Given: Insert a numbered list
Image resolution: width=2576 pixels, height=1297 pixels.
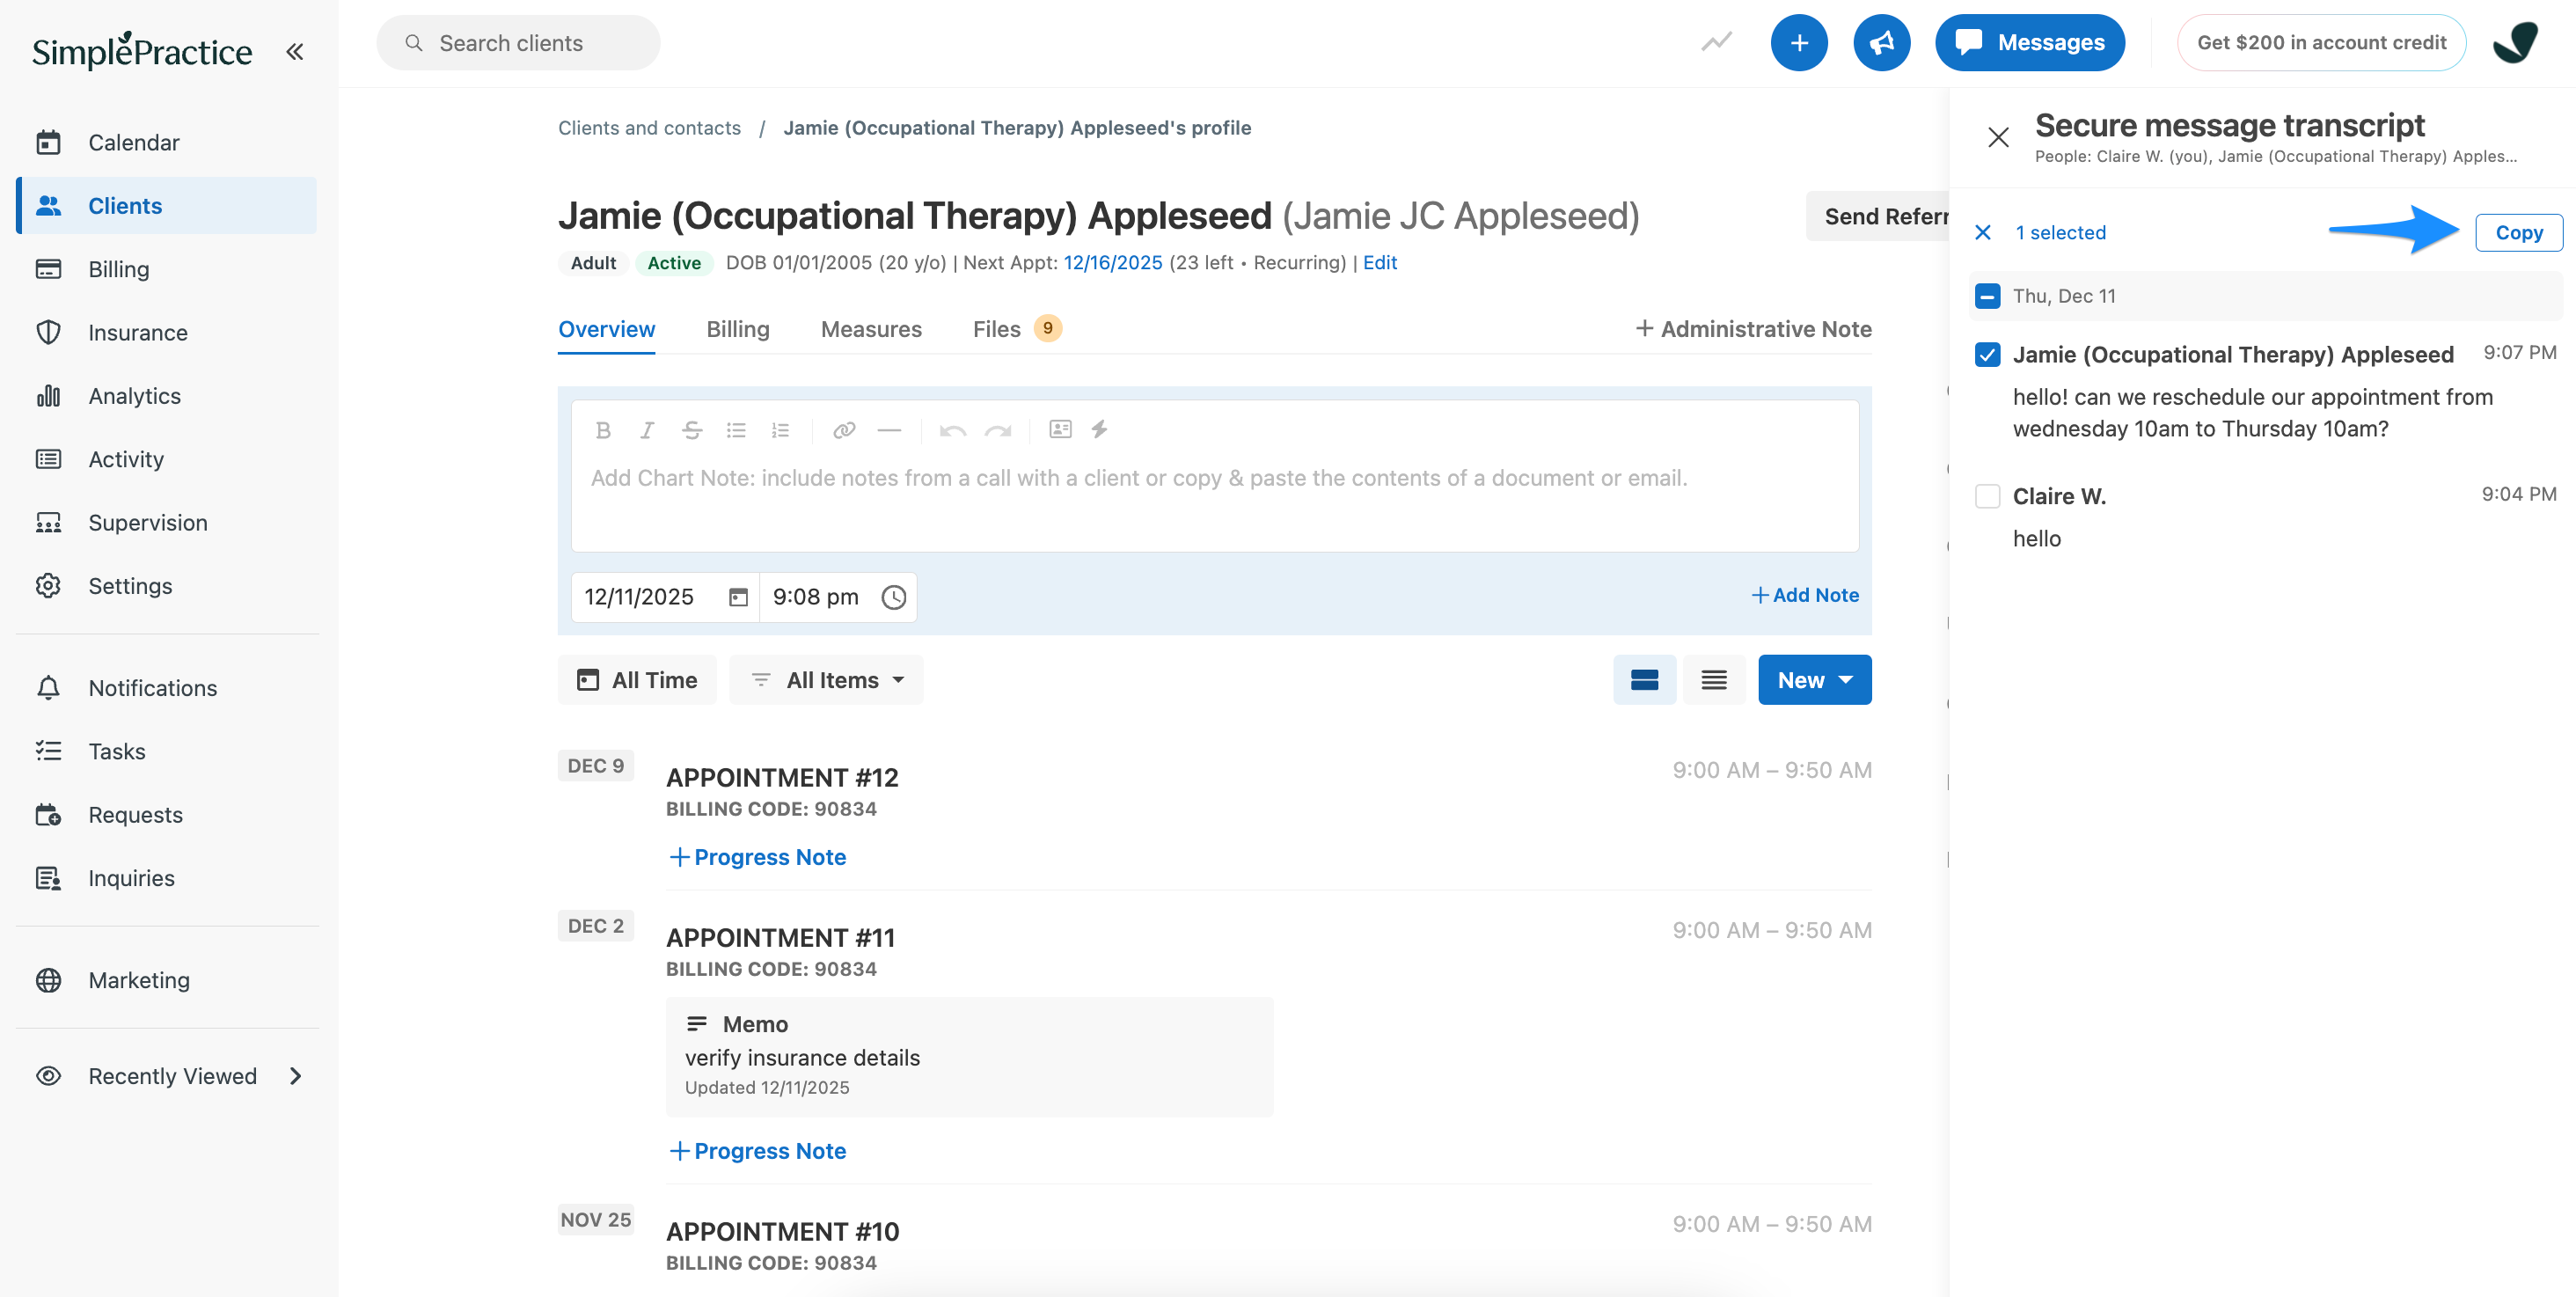Looking at the screenshot, I should tap(781, 430).
